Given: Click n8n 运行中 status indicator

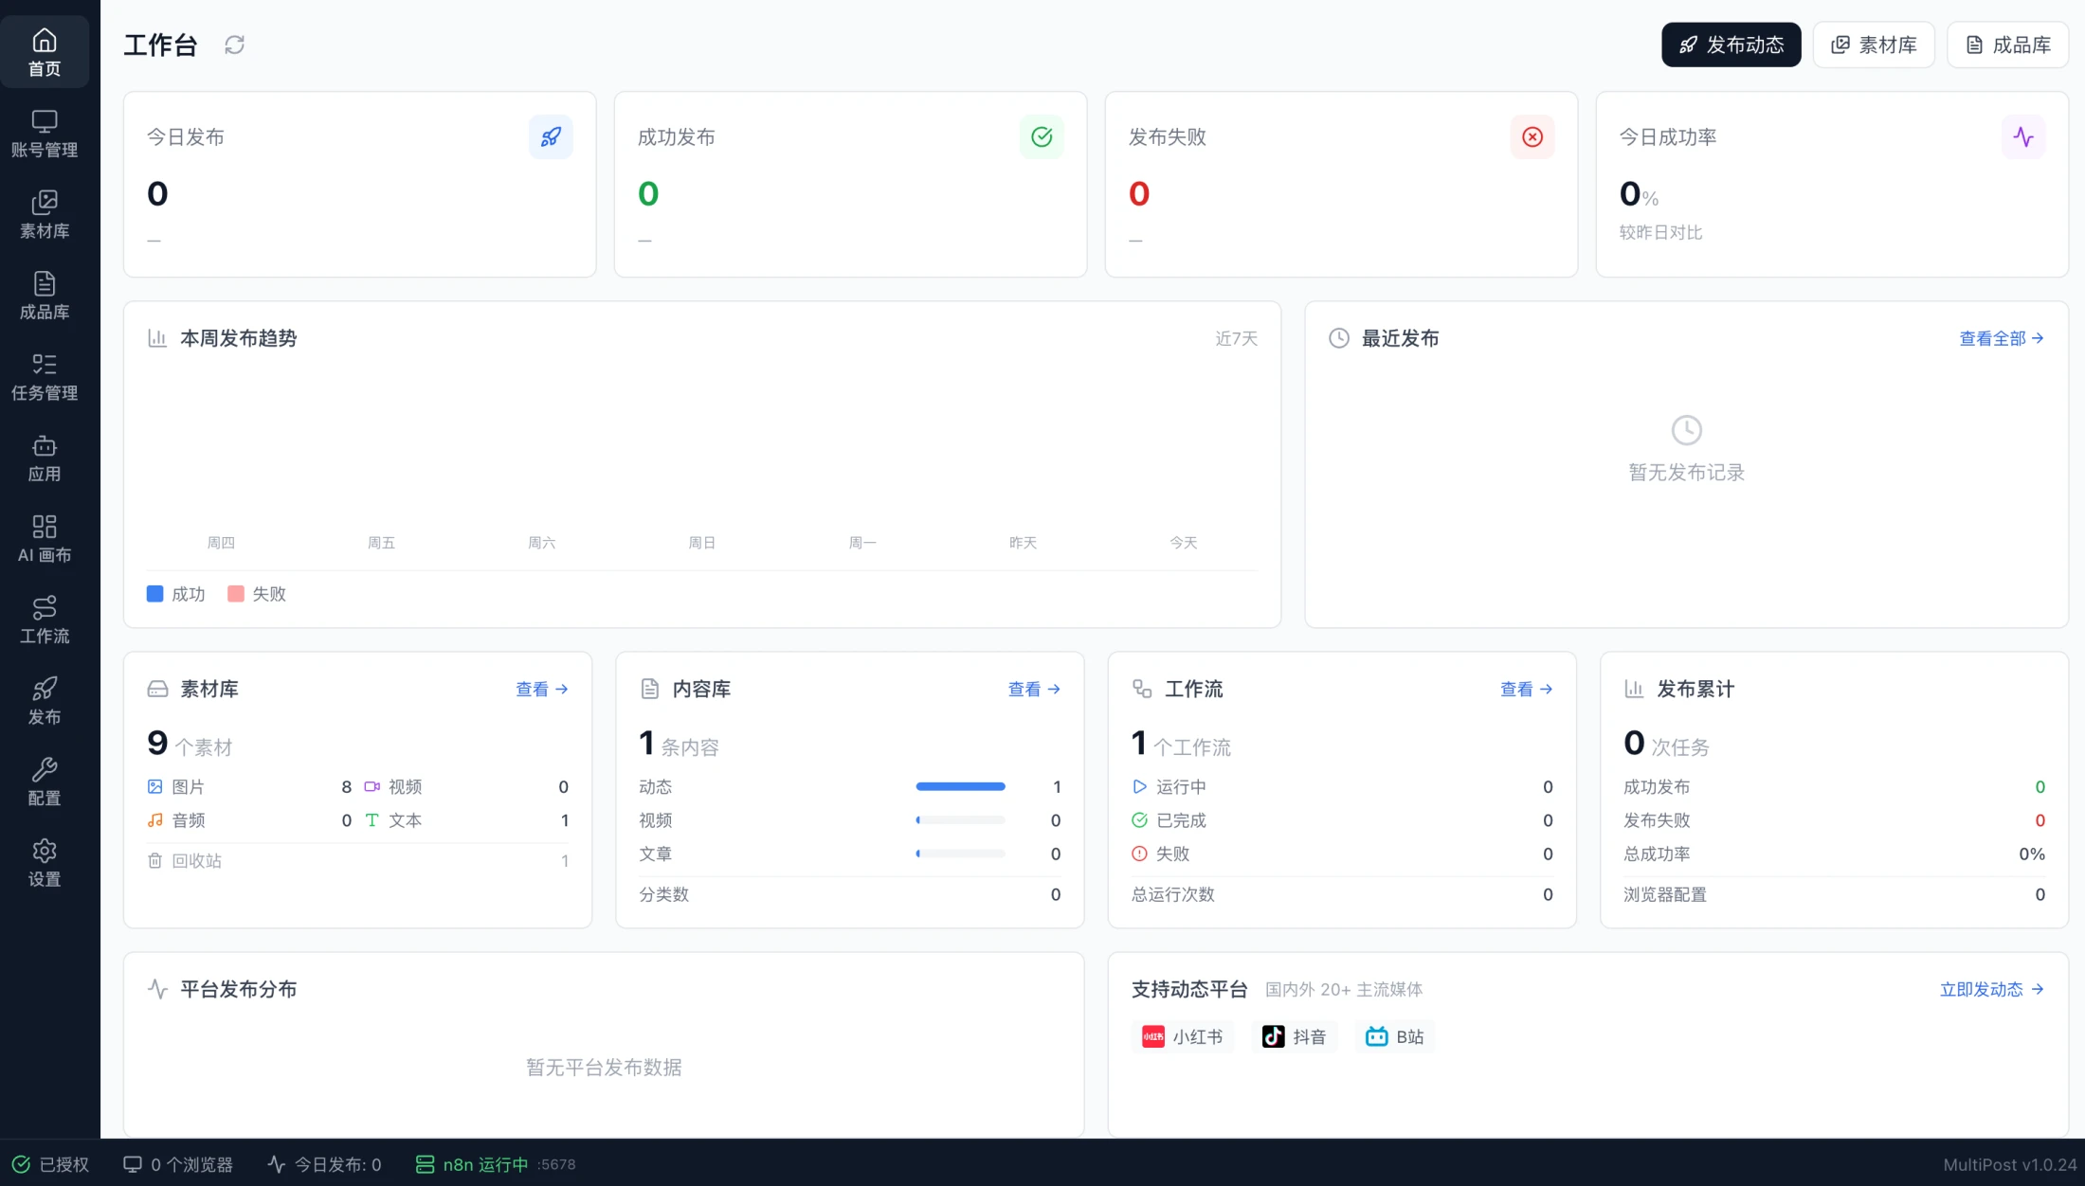Looking at the screenshot, I should (496, 1164).
